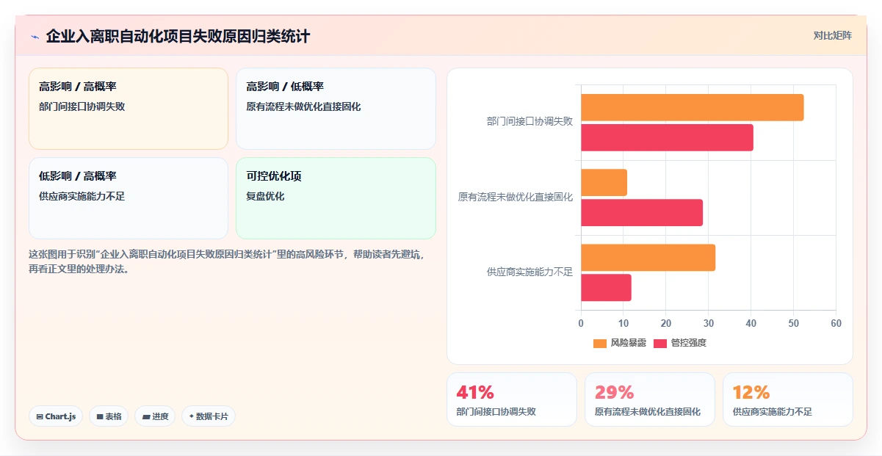The height and width of the screenshot is (456, 882).
Task: Toggle the 风险暴露 legend swatch
Action: click(x=600, y=343)
